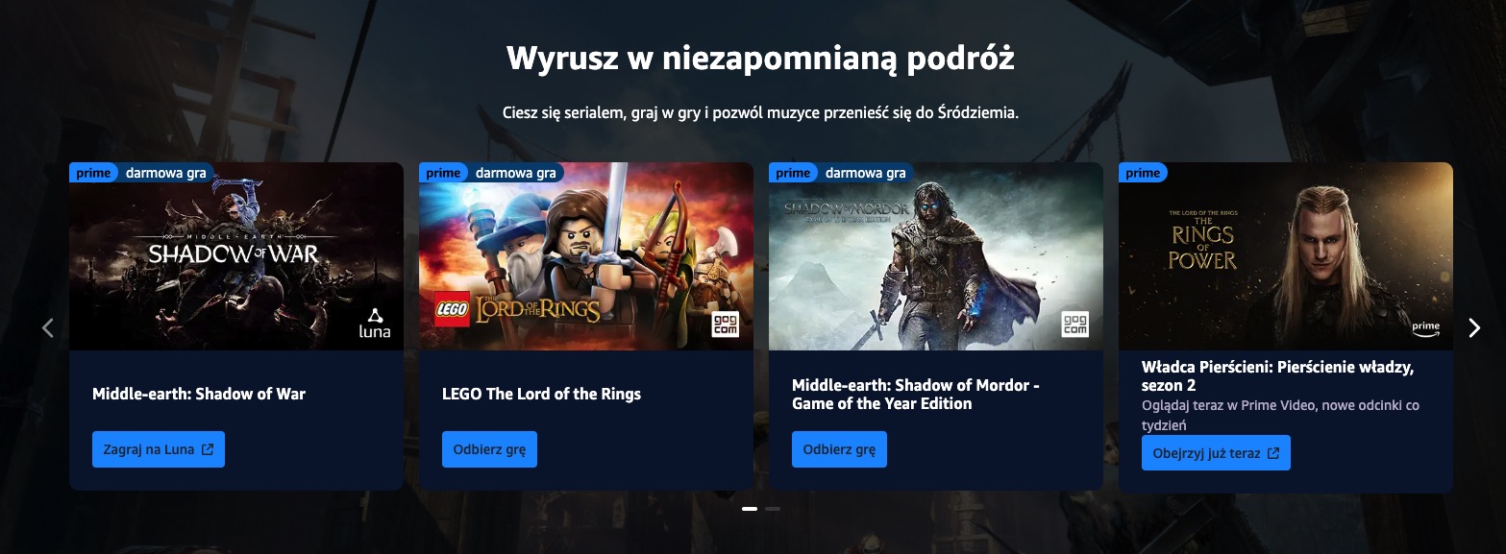Click external link icon in Zagraj na Luna button

tap(208, 449)
